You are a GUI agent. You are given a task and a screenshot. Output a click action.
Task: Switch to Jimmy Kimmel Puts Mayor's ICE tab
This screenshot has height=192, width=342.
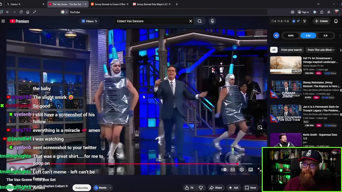[152, 4]
